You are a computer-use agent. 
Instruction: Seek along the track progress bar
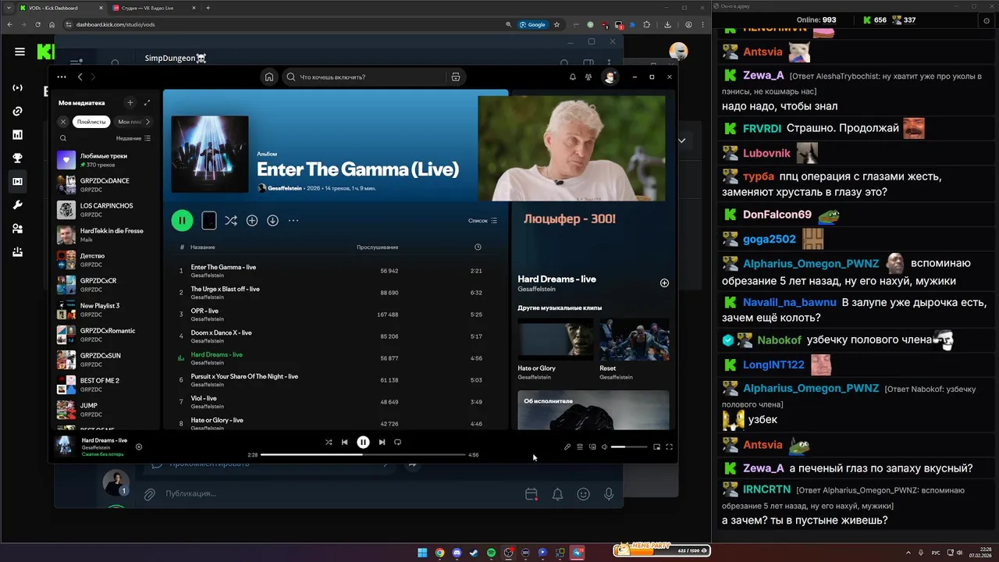(363, 454)
